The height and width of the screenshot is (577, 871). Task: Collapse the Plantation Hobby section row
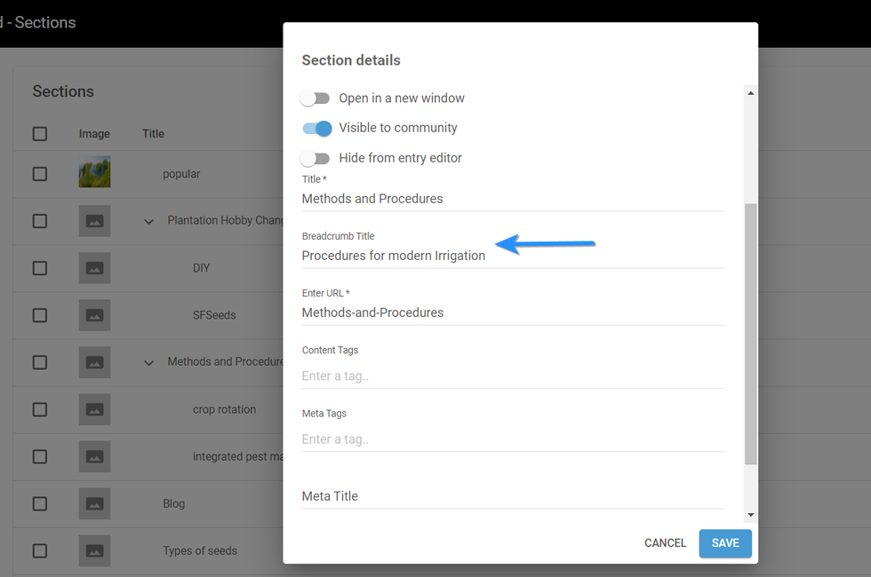click(148, 220)
